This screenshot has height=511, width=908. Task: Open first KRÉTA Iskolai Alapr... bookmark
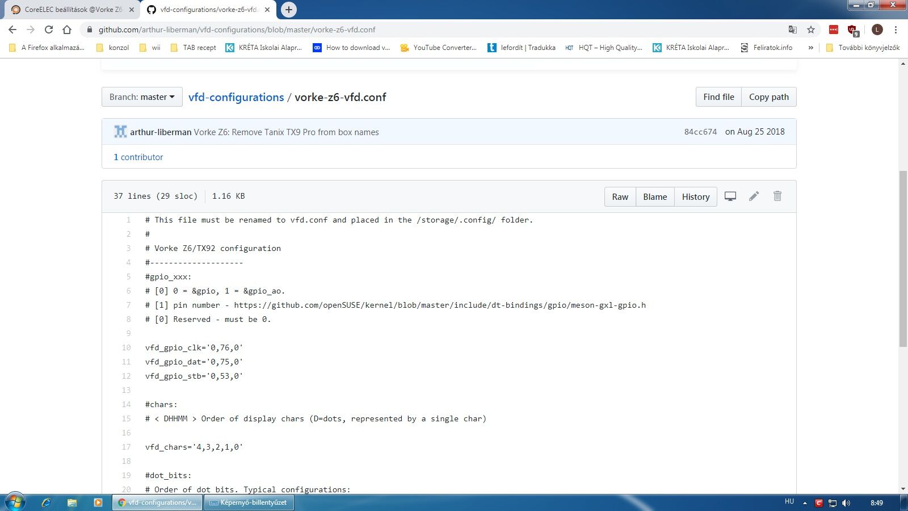[264, 48]
